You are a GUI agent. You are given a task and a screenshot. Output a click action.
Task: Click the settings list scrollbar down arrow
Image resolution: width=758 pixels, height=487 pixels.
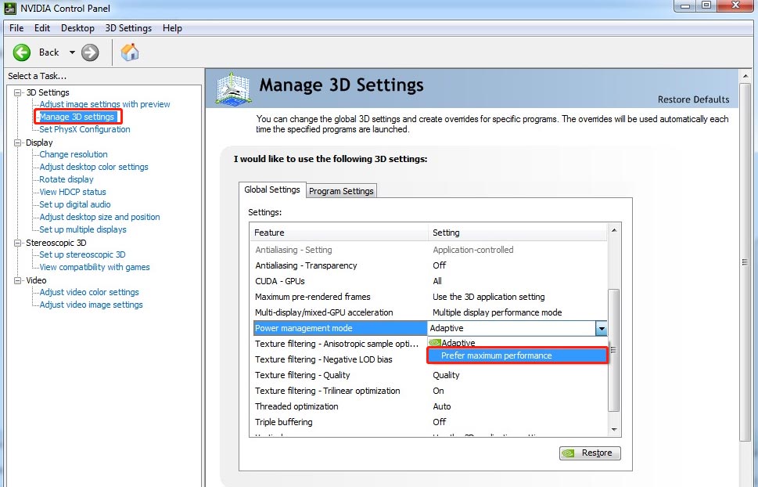615,429
